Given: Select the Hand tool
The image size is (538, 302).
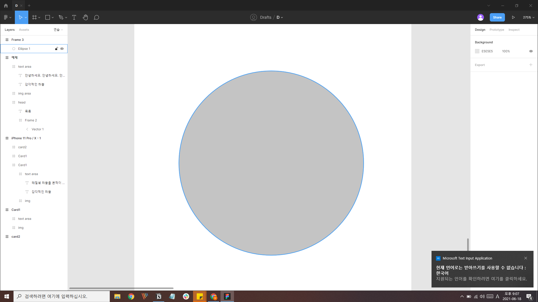Looking at the screenshot, I should (x=85, y=17).
